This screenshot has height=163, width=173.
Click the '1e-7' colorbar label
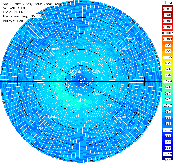click(168, 111)
